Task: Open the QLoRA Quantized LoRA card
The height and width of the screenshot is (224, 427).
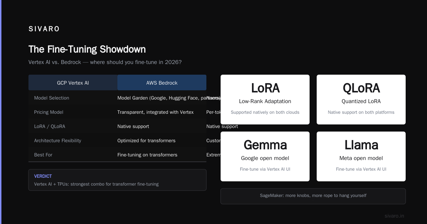Action: pyautogui.click(x=361, y=100)
